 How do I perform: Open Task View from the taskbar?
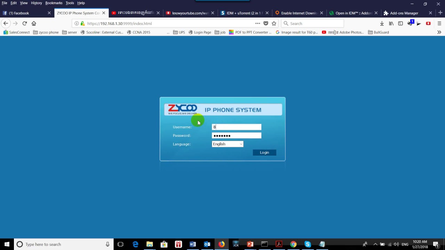point(120,244)
